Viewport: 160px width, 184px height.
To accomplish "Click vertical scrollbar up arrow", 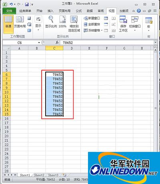I will click(156, 50).
